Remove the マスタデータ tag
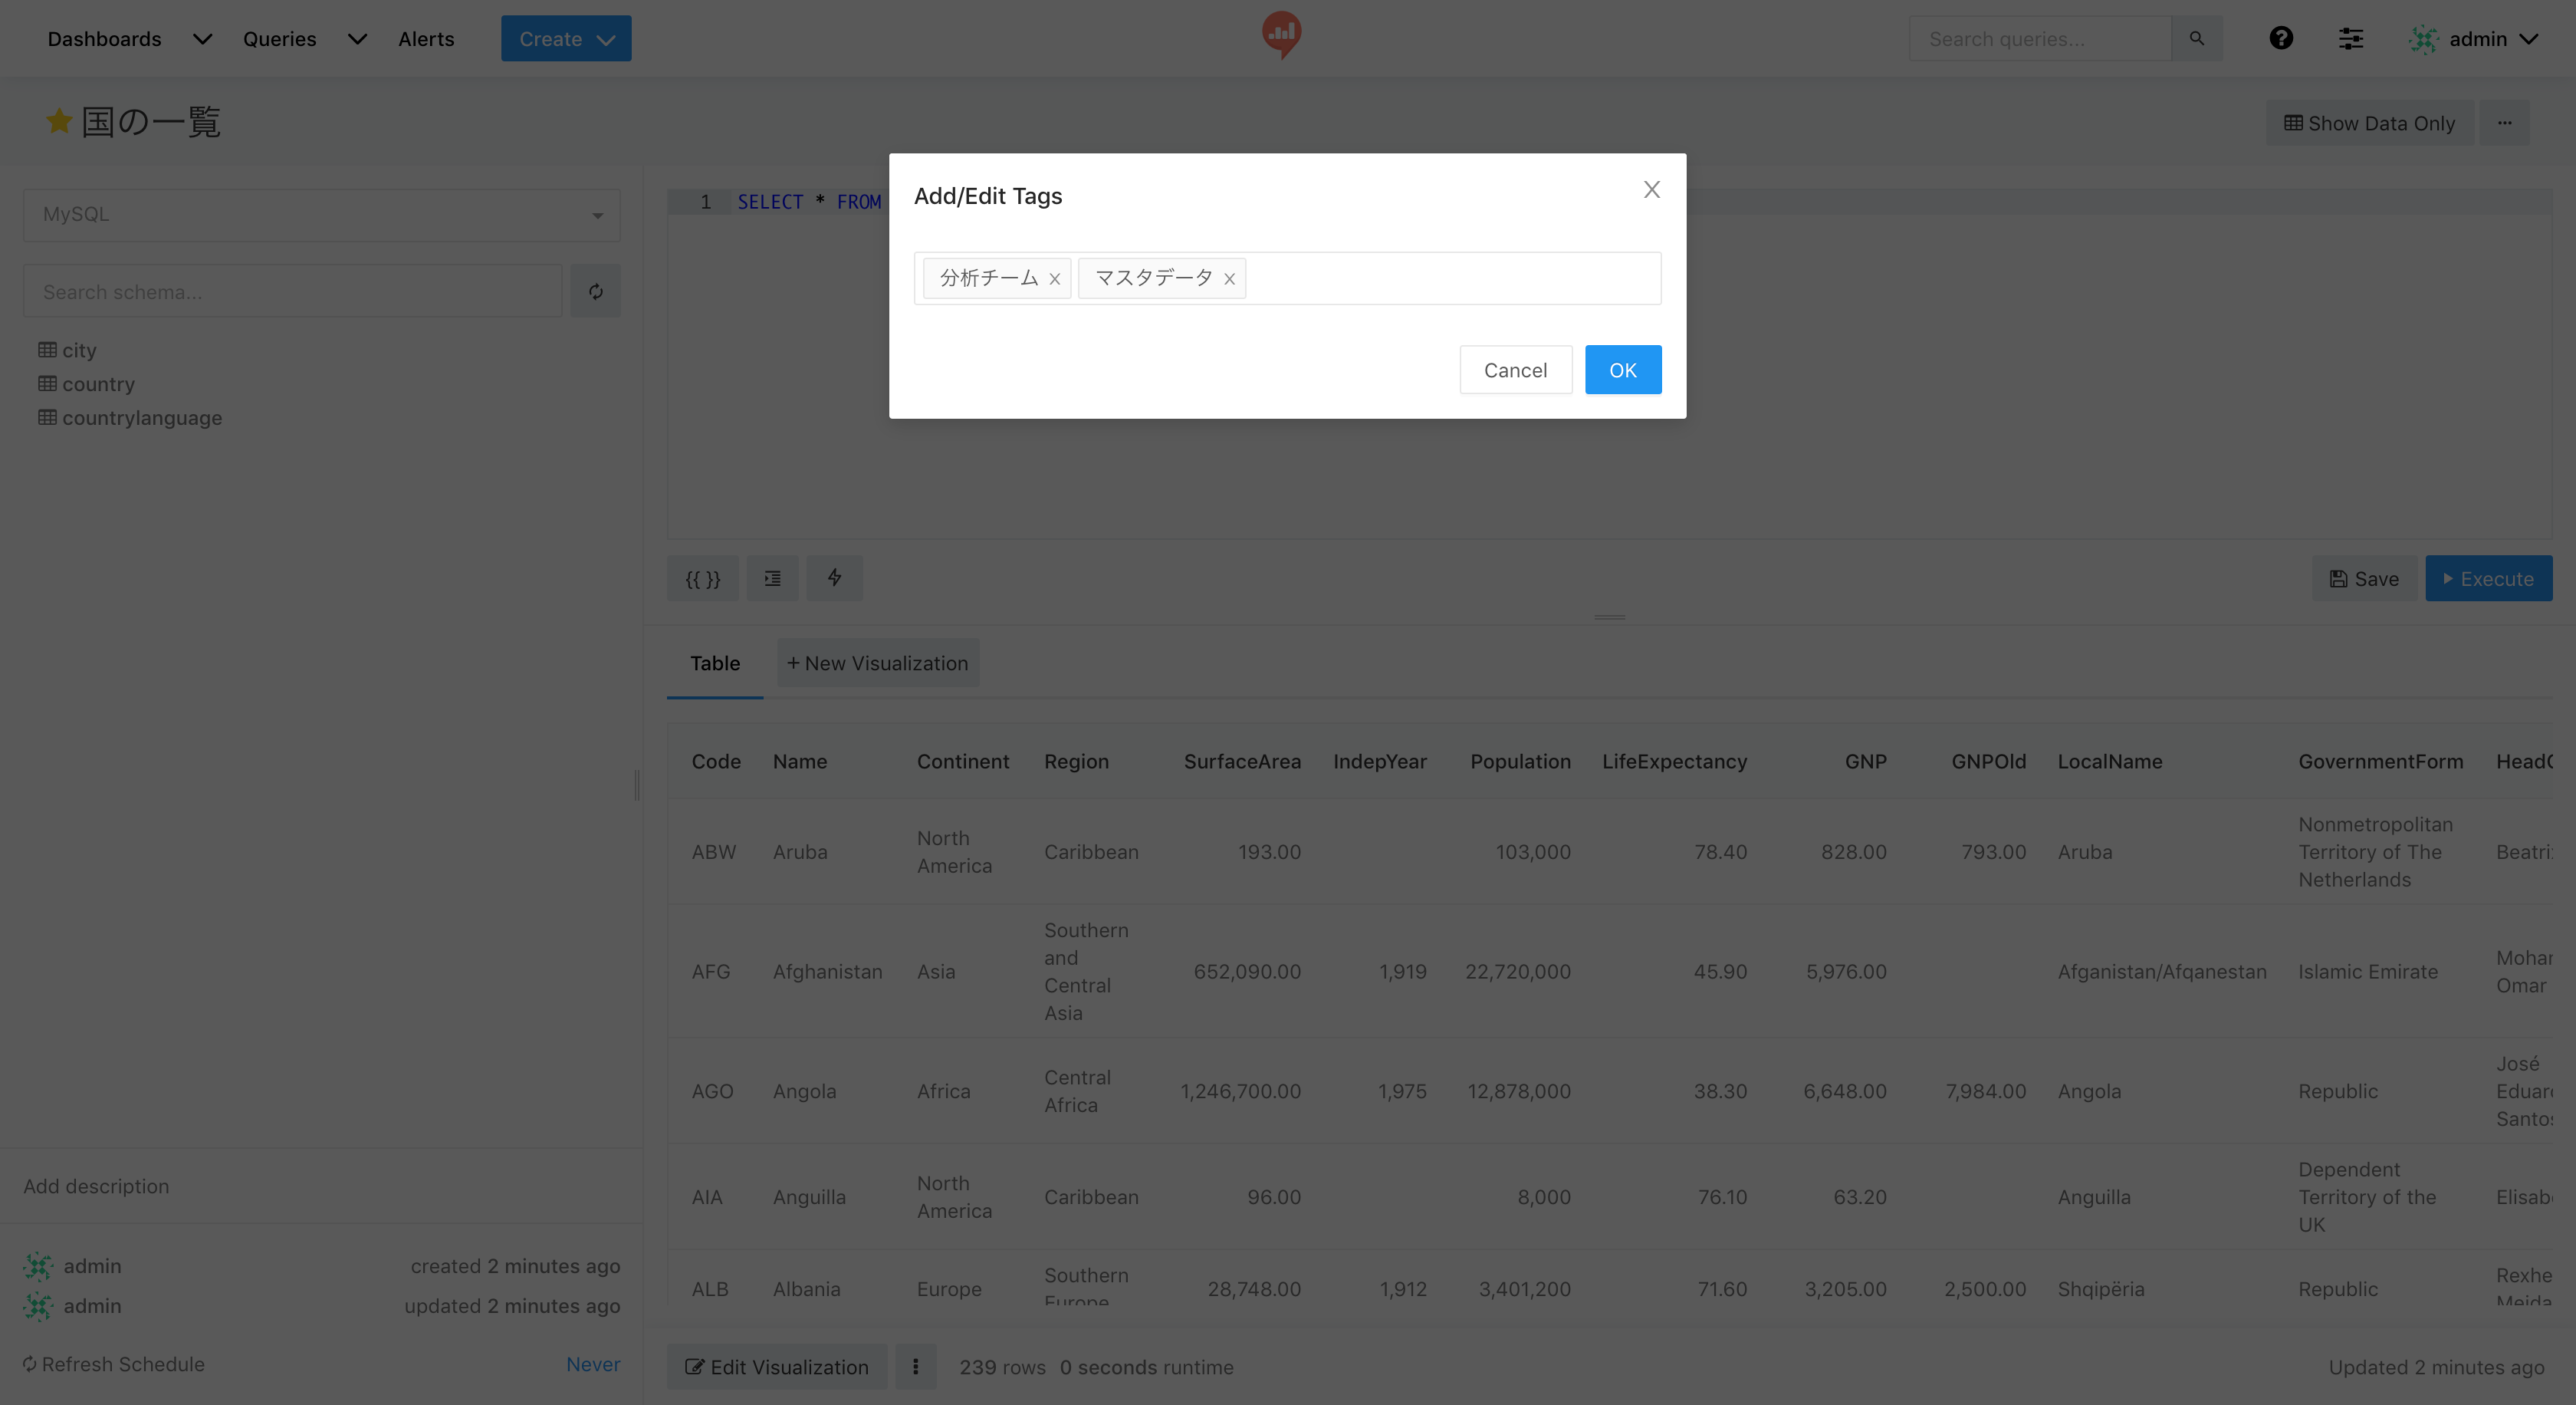This screenshot has height=1405, width=2576. (1229, 279)
